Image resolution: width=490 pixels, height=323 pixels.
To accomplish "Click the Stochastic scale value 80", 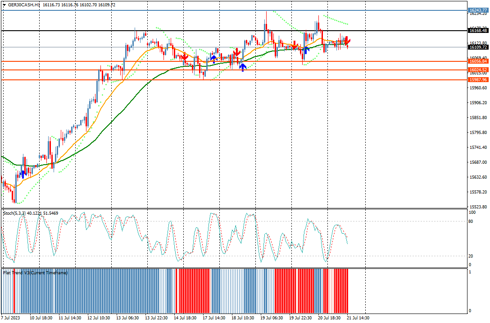I will pyautogui.click(x=471, y=221).
